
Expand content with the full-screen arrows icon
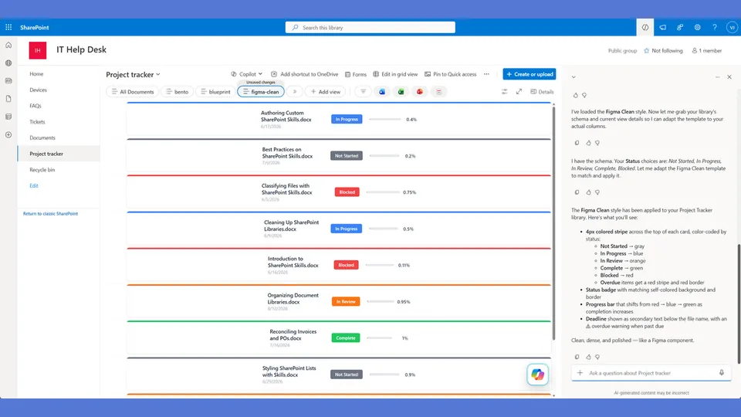pyautogui.click(x=519, y=92)
